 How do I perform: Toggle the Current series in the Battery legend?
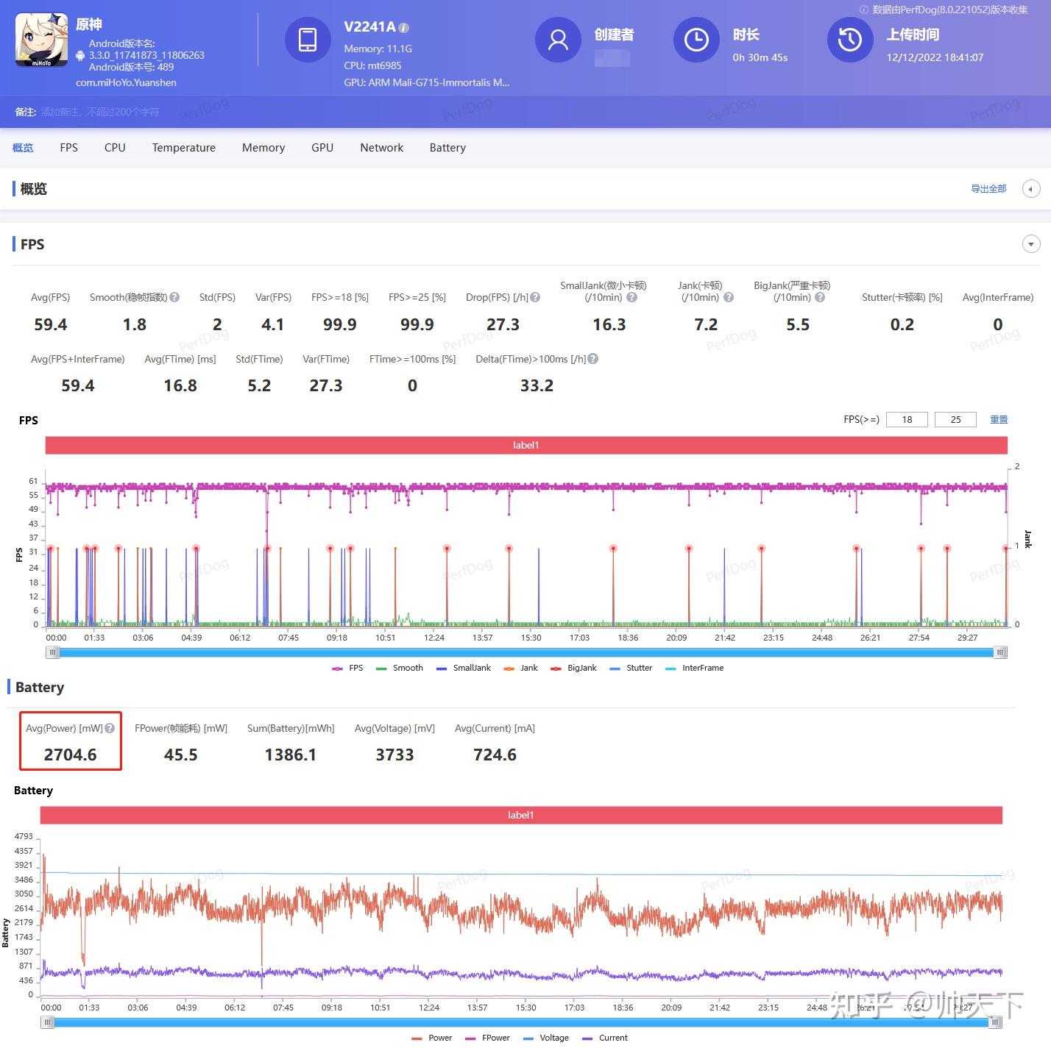605,1038
